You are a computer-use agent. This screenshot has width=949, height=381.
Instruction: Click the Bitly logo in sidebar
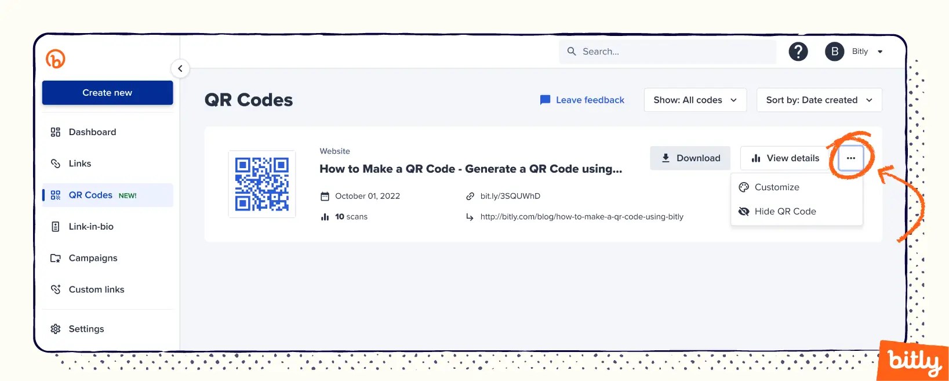click(56, 59)
